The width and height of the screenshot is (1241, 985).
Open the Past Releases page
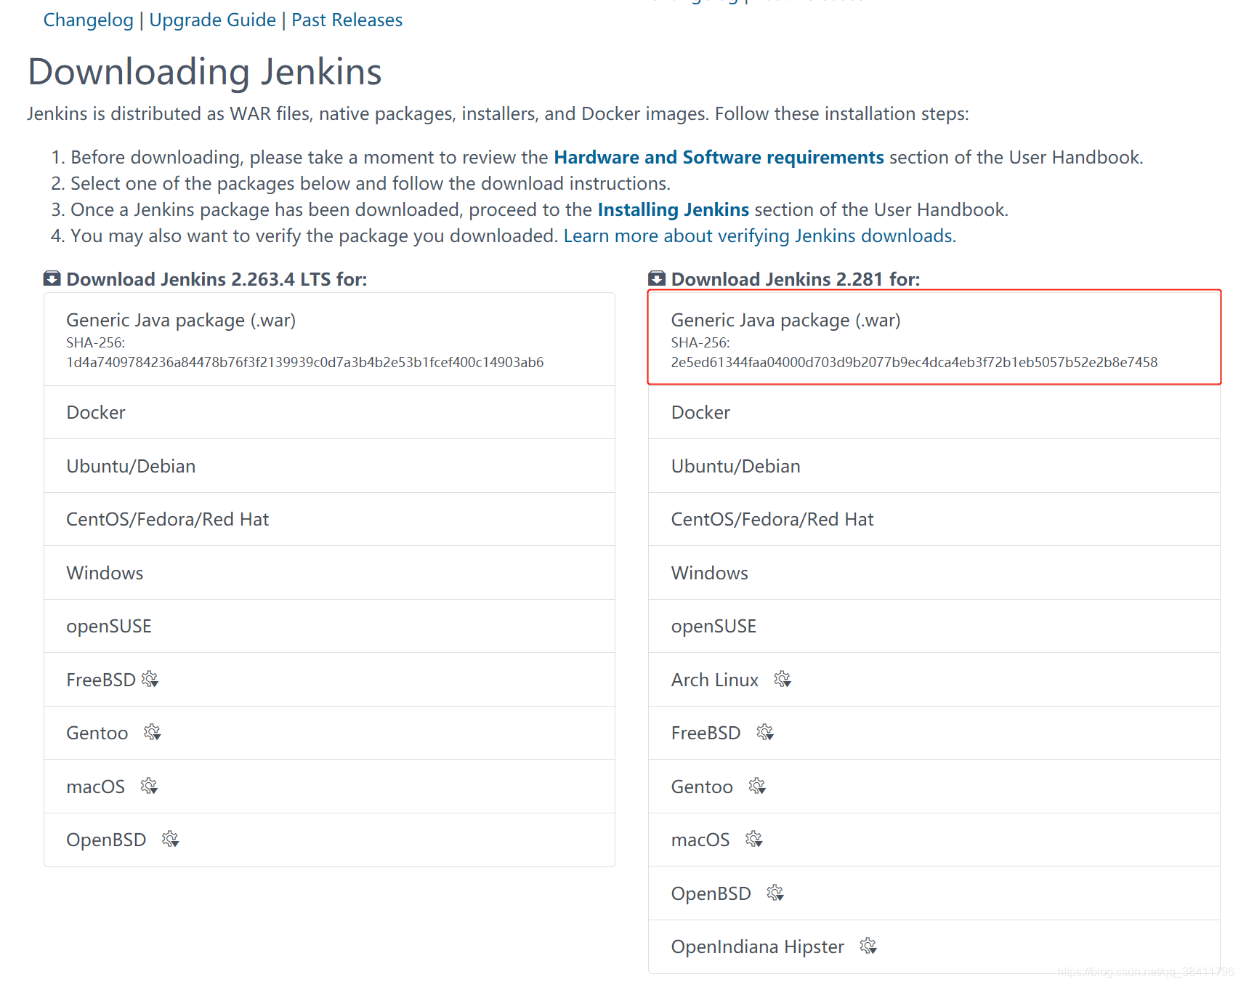347,20
